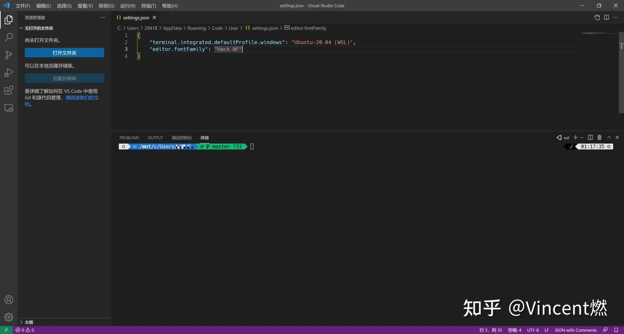Image resolution: width=624 pixels, height=334 pixels.
Task: Split the editor to the right
Action: [606, 17]
